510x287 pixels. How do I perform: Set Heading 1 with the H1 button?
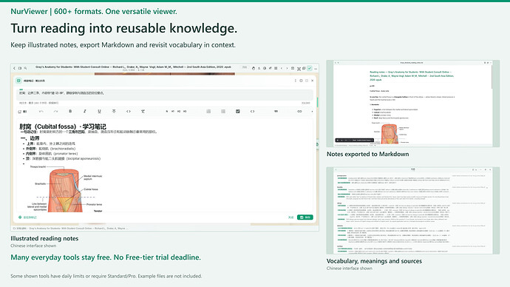click(173, 111)
